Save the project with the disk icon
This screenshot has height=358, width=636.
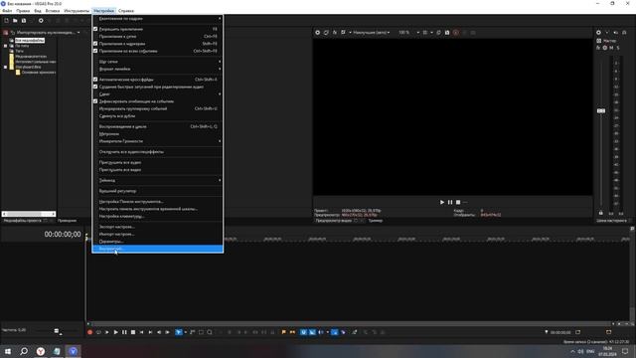tap(24, 20)
